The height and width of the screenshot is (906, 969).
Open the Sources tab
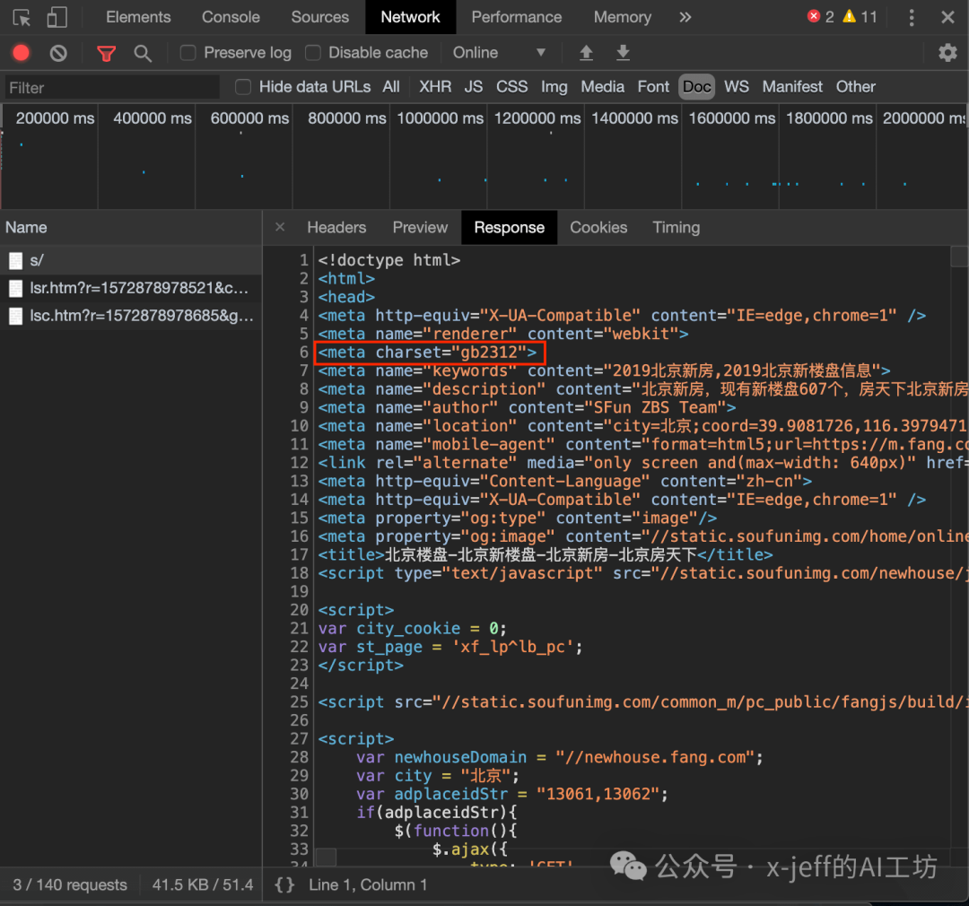320,17
